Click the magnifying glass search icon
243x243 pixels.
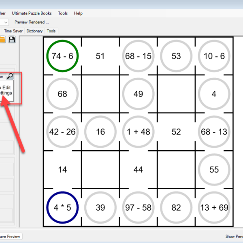point(10,76)
